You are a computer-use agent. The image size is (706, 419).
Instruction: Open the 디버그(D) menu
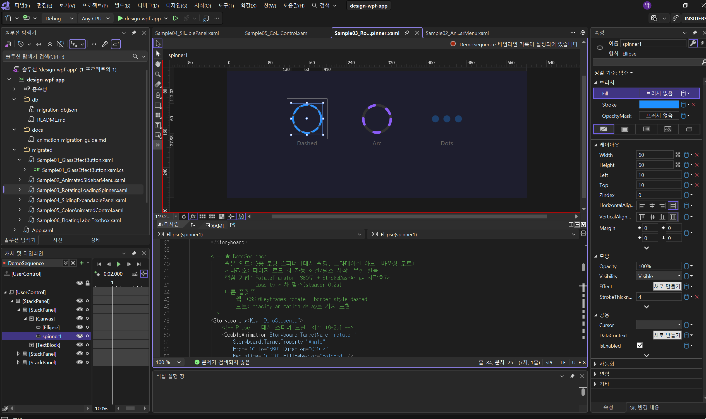(x=148, y=6)
